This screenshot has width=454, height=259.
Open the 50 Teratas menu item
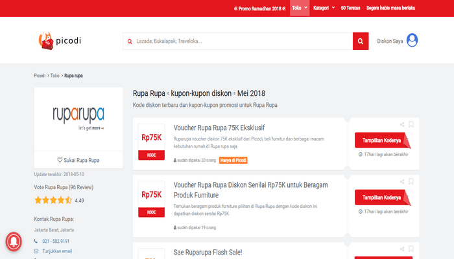(x=350, y=8)
